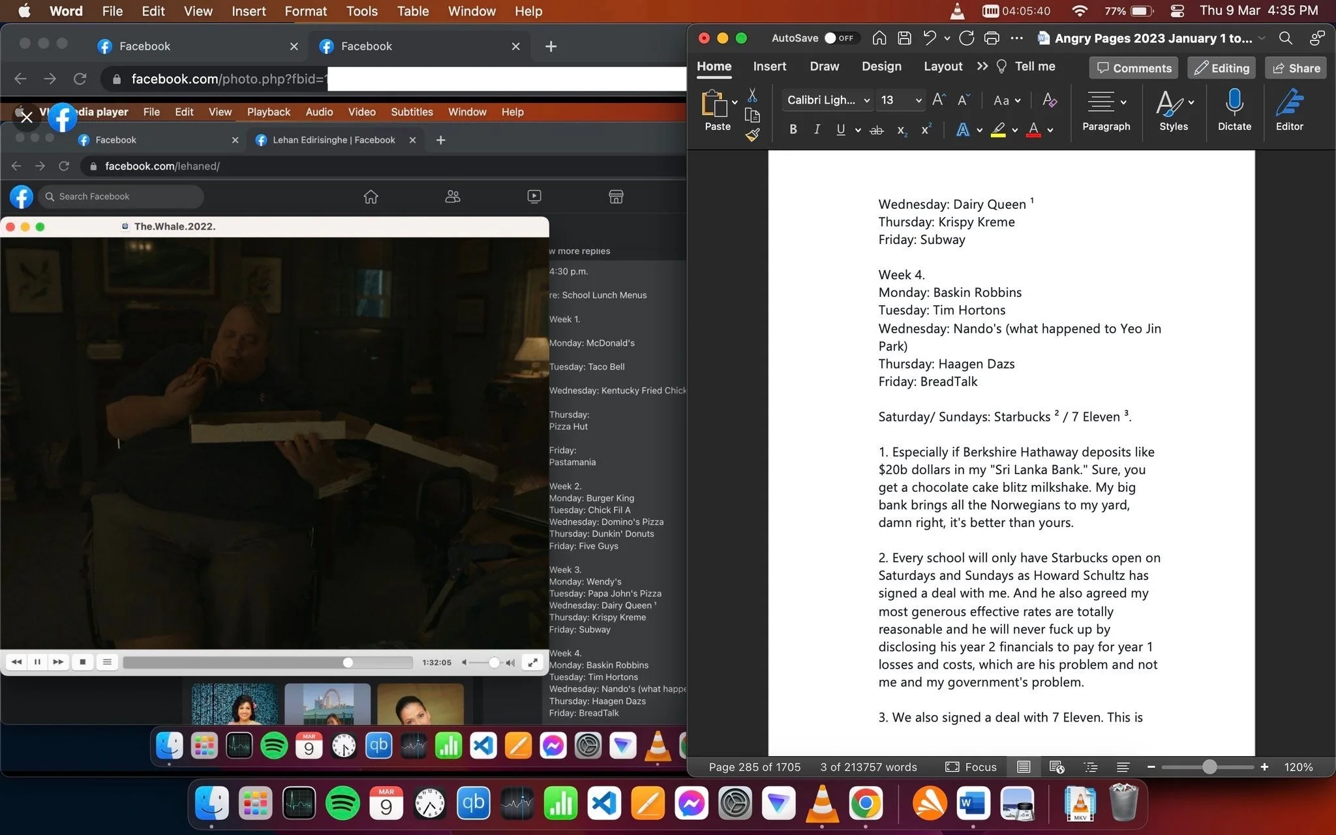Viewport: 1336px width, 835px height.
Task: Click zoom in plus in status bar
Action: pos(1264,767)
